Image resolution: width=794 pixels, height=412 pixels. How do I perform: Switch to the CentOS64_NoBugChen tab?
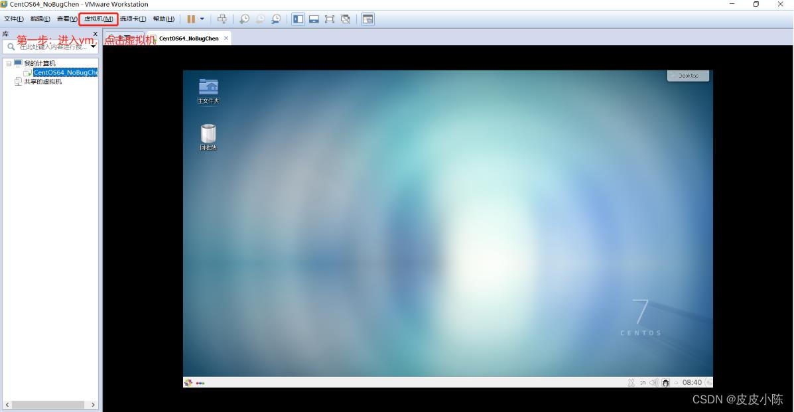coord(188,38)
